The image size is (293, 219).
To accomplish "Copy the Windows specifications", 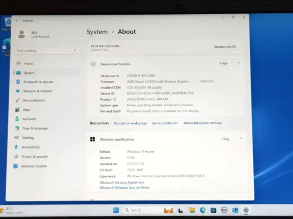I will click(x=225, y=139).
